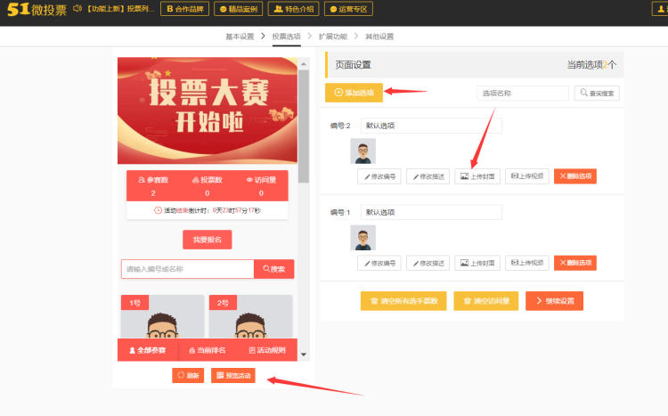Select the 活动规则 tab in preview

(x=267, y=350)
